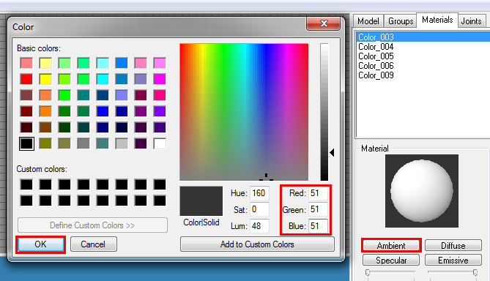
Task: Click the luminosity slider arrow marker
Action: pos(332,153)
